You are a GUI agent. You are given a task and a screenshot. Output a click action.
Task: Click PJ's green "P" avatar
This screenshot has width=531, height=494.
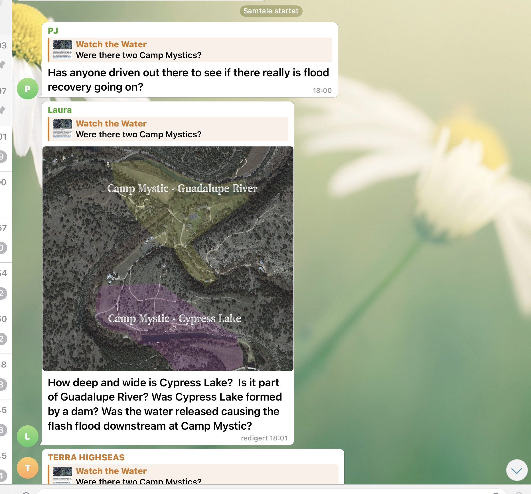tap(27, 89)
